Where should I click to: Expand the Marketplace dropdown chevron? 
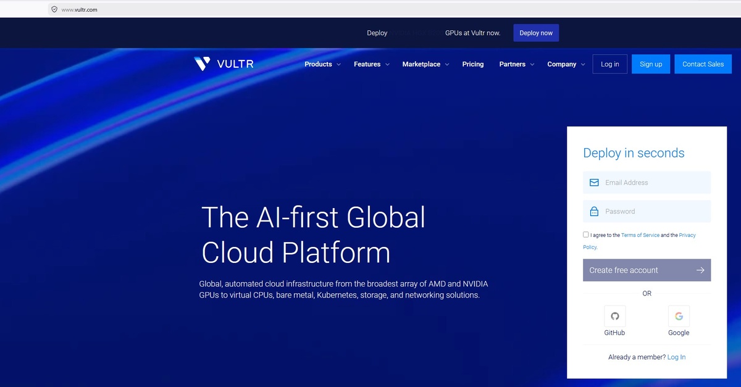[447, 65]
